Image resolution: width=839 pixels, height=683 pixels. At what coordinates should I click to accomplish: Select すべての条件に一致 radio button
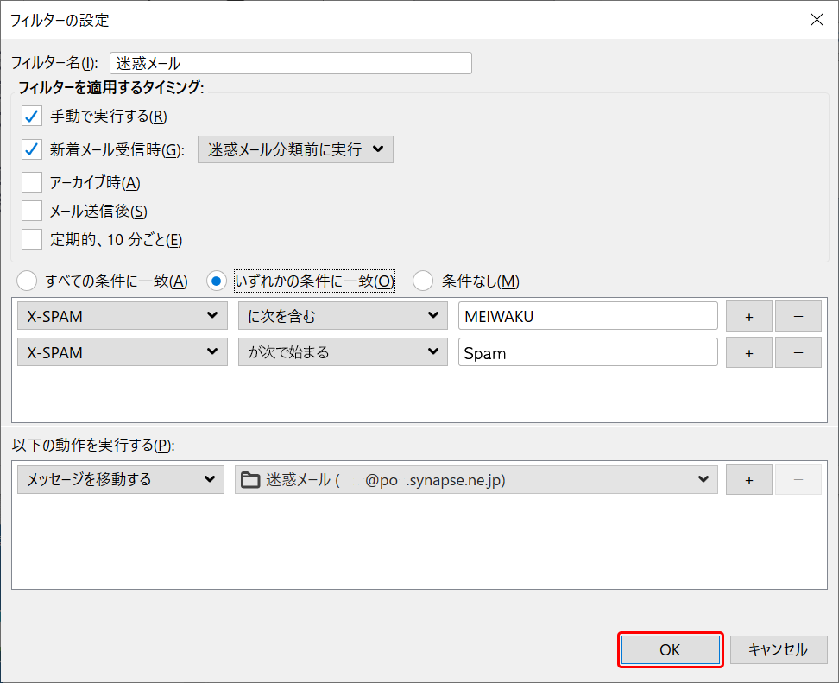click(x=27, y=281)
